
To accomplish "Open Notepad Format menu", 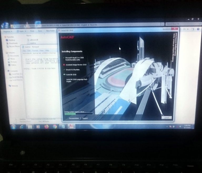I will click(35, 50).
